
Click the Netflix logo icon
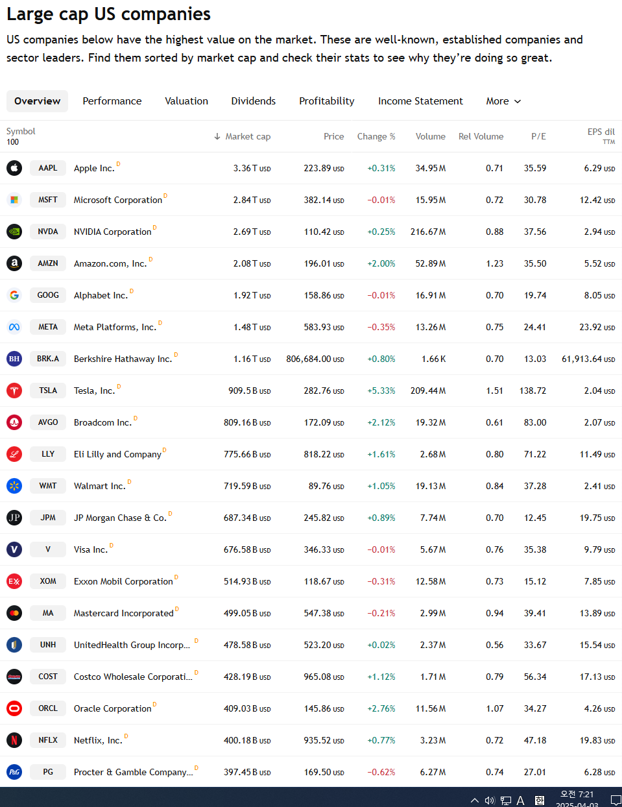[14, 740]
